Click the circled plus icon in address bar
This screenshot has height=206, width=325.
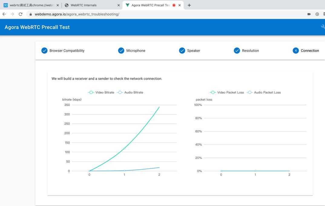317,14
